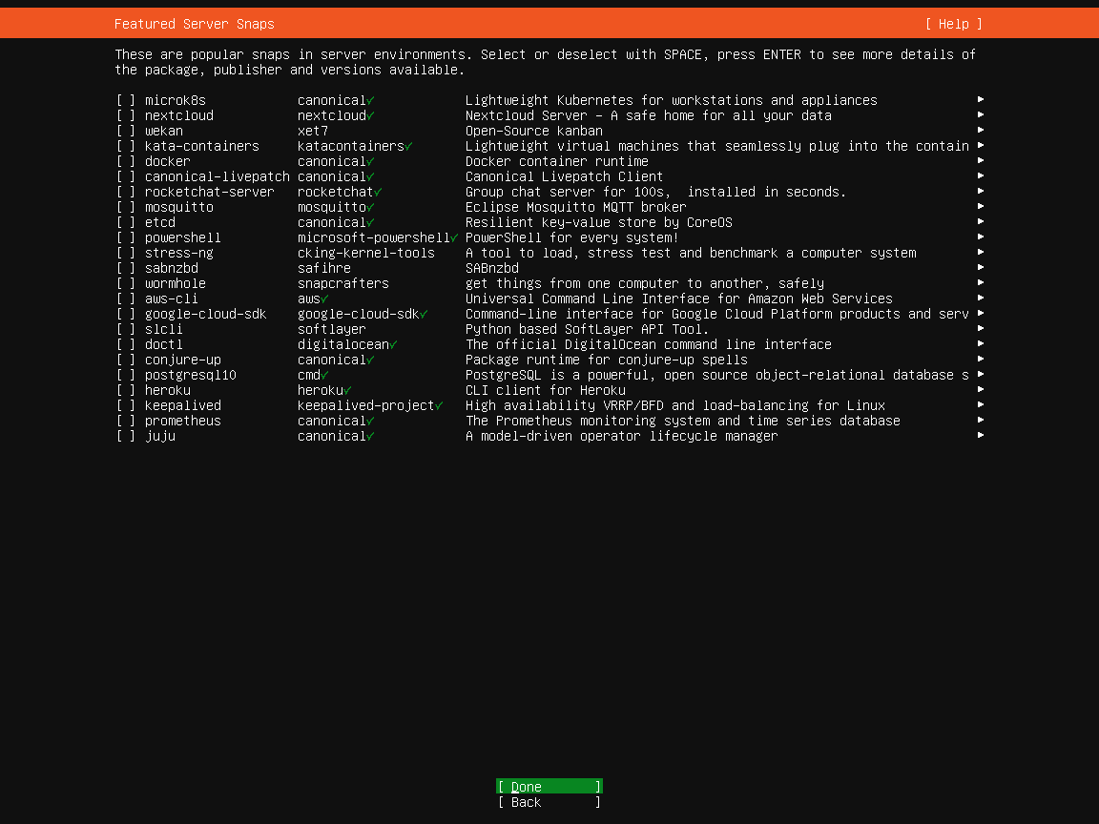Click verified checkmark after nextcloud publisher
The height and width of the screenshot is (824, 1099).
pos(370,115)
